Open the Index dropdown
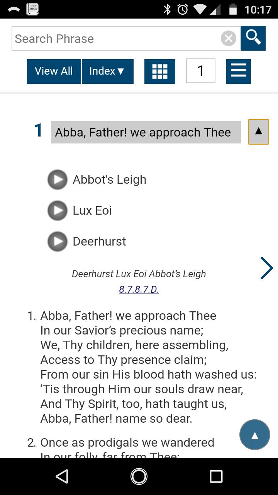The image size is (278, 495). 107,71
